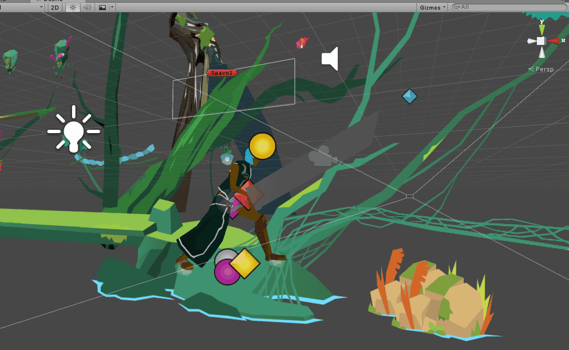Image resolution: width=569 pixels, height=350 pixels.
Task: Select the blue diamond gizmo icon
Action: (x=410, y=97)
